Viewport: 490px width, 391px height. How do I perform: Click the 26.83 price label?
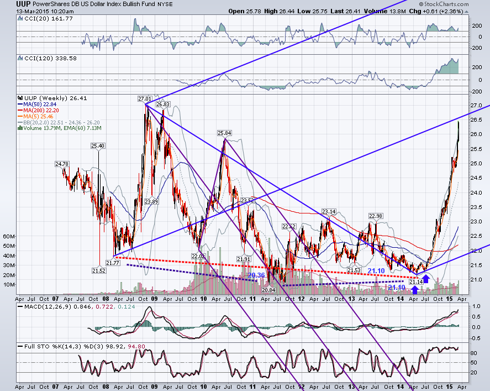pyautogui.click(x=163, y=104)
